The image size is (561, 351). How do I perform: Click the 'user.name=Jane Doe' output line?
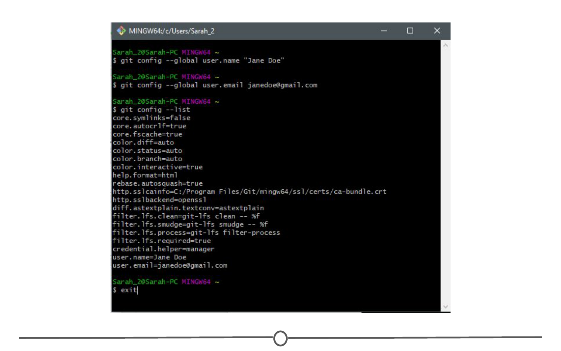click(149, 257)
